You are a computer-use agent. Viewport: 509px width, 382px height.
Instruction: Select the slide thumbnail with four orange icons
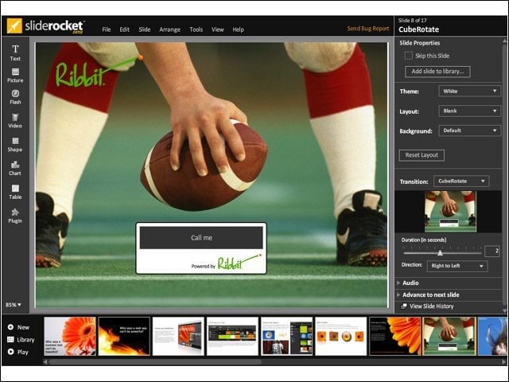click(x=341, y=336)
